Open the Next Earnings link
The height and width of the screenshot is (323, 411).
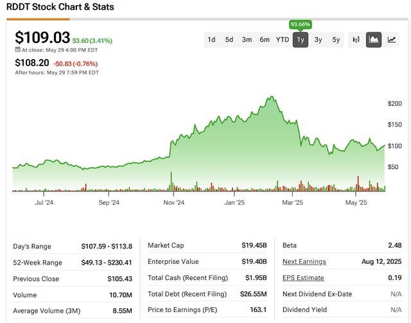pyautogui.click(x=304, y=261)
